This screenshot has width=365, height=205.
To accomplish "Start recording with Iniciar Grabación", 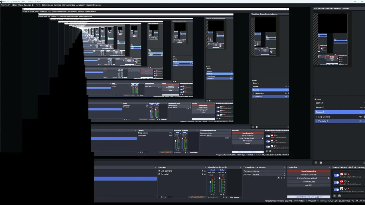I will pos(309,175).
